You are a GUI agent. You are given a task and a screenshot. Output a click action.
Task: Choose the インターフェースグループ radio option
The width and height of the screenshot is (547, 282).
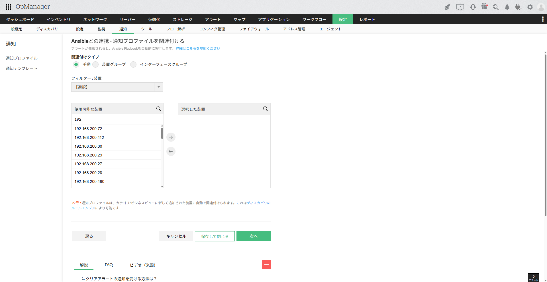[133, 64]
